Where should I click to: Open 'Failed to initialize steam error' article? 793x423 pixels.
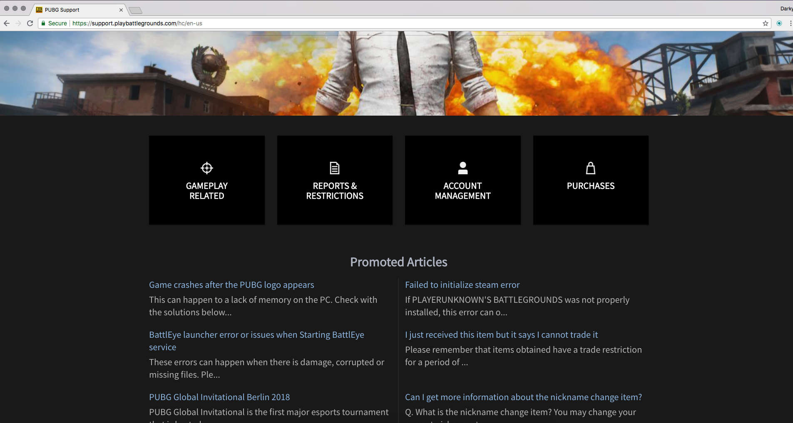pyautogui.click(x=462, y=285)
